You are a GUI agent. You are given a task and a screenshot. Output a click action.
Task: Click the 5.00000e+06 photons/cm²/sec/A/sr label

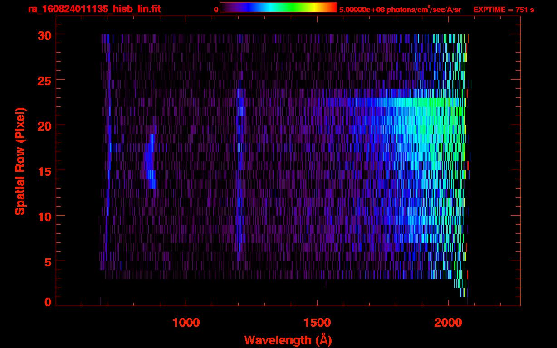tap(400, 10)
